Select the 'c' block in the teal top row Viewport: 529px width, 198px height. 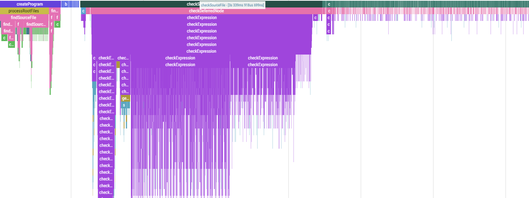coord(329,4)
